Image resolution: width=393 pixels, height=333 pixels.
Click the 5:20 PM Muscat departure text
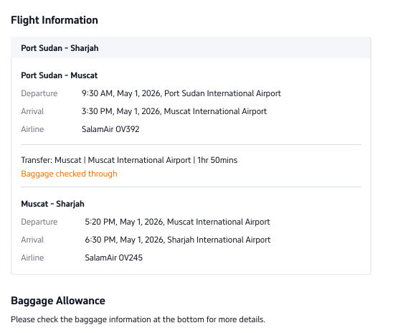[x=177, y=222]
